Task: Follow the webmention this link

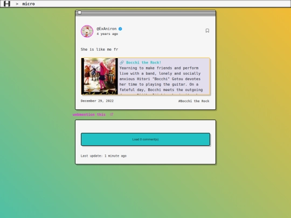Action: pos(89,115)
